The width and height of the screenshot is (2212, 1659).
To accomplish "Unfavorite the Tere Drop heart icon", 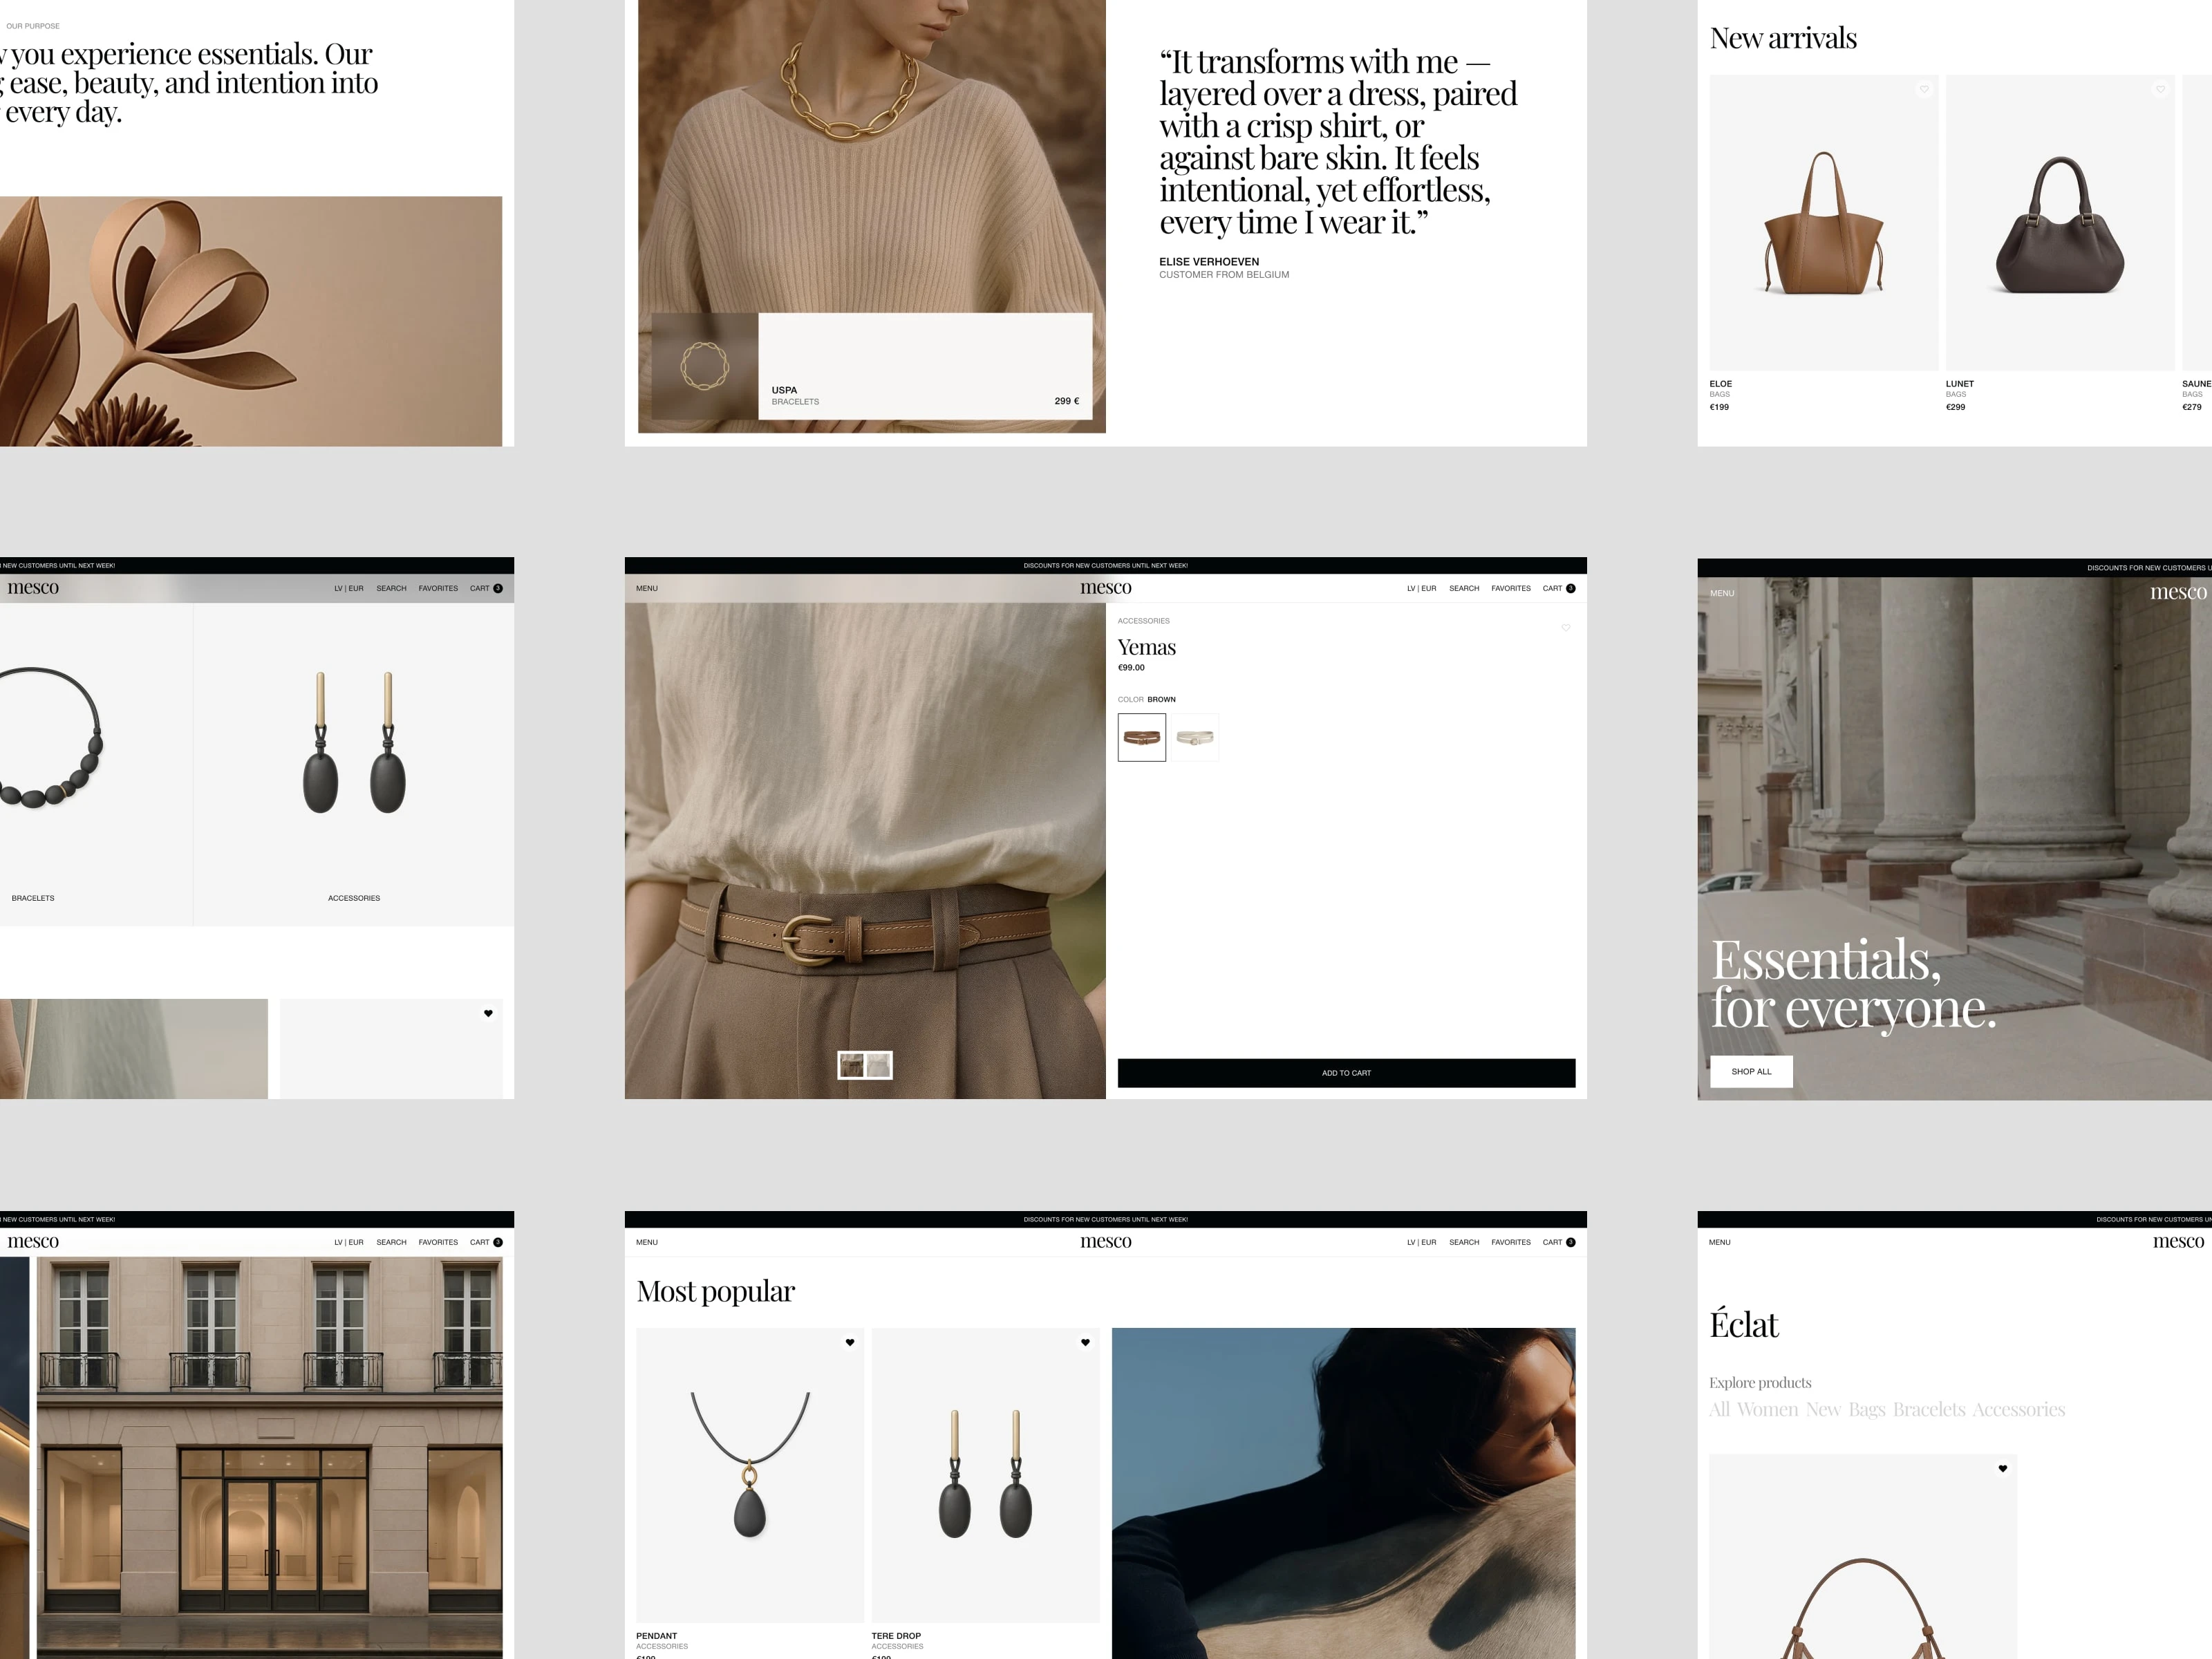I will click(x=1085, y=1343).
